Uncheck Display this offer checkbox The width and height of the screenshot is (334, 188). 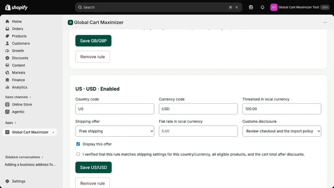78,144
